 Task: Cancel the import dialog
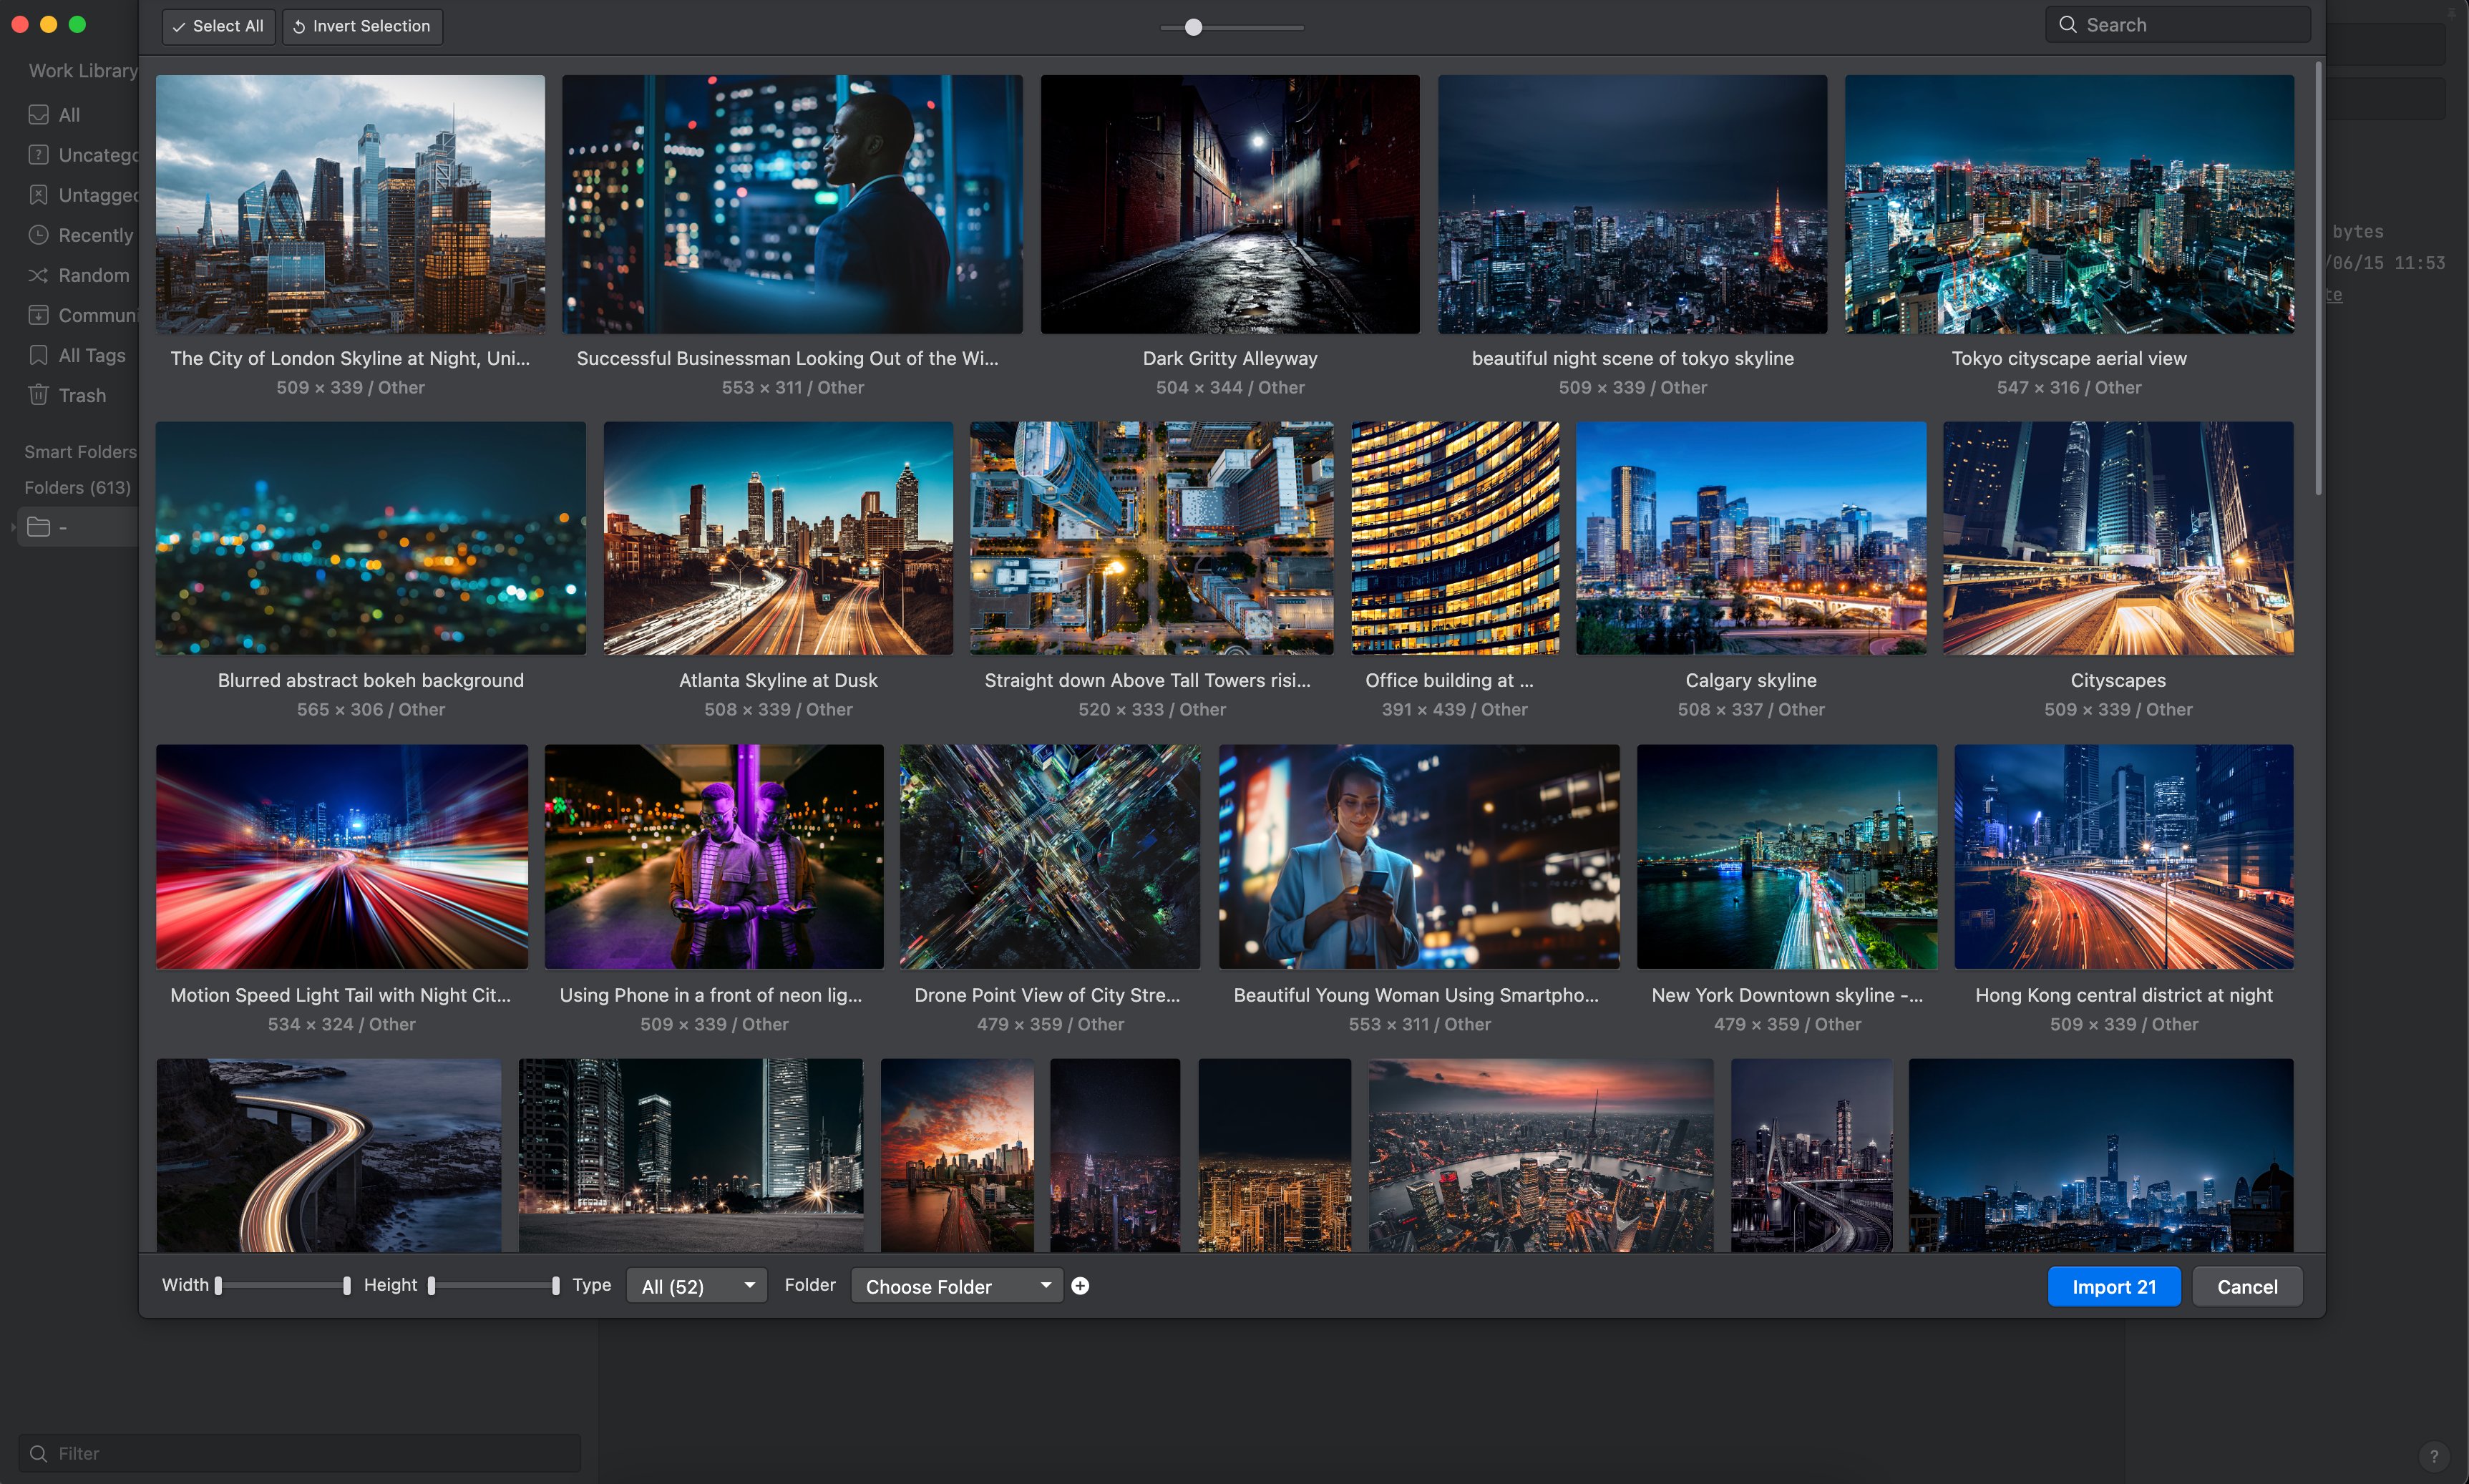2246,1287
